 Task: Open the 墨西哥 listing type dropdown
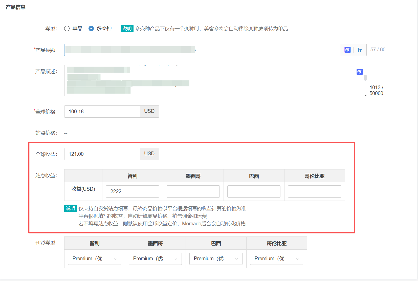click(155, 258)
